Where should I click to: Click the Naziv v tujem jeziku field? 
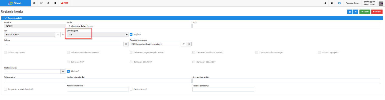coord(129,81)
